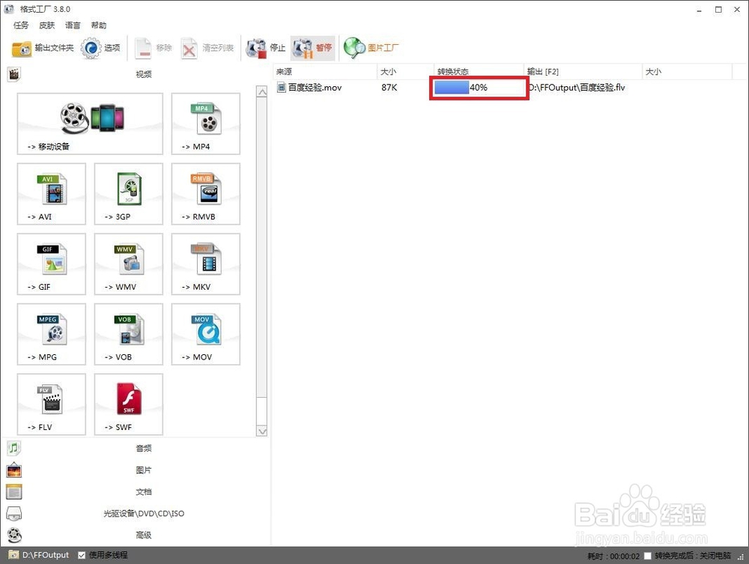The height and width of the screenshot is (564, 749).
Task: Choose the mobile device conversion tile
Action: pyautogui.click(x=90, y=124)
